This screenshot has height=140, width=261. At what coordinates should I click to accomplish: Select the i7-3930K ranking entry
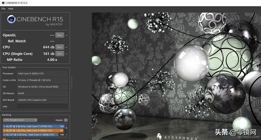33,134
